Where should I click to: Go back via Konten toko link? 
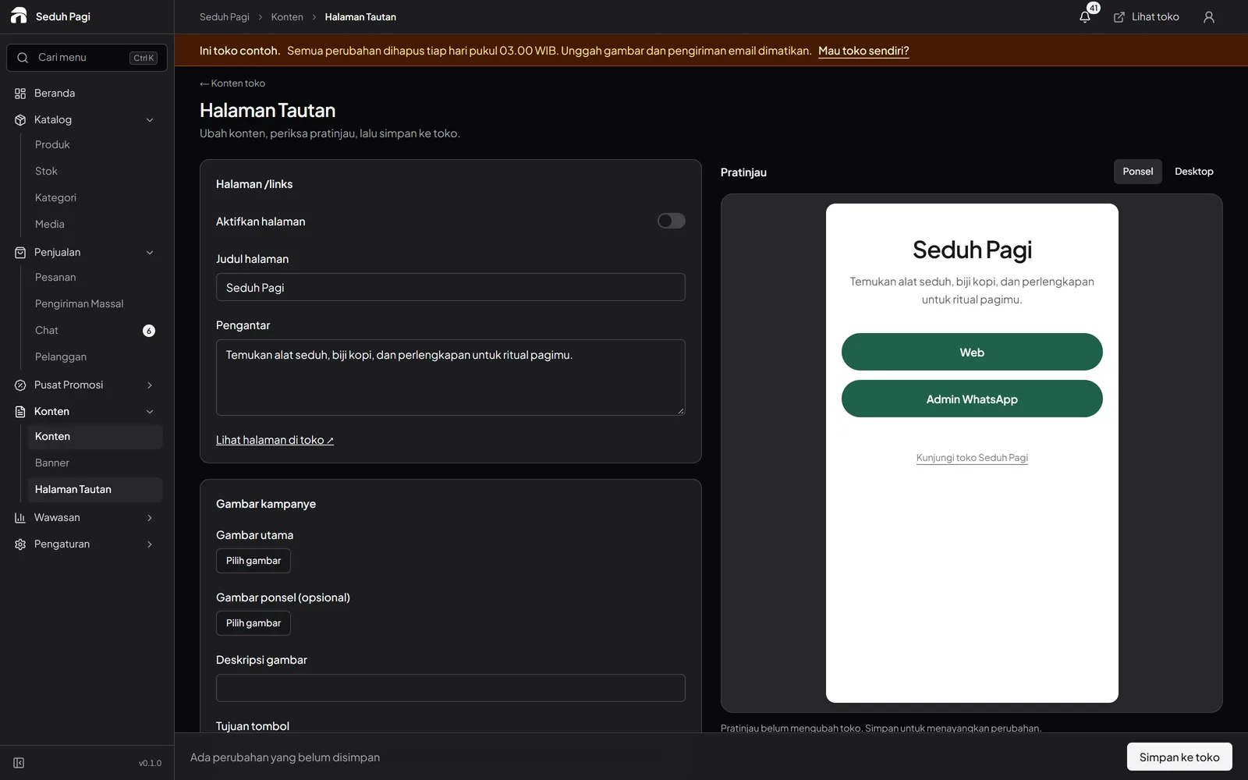click(232, 83)
